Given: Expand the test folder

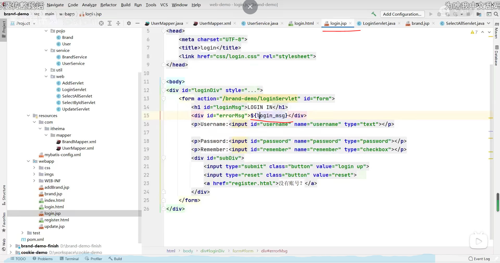Looking at the screenshot, I should coord(22,233).
